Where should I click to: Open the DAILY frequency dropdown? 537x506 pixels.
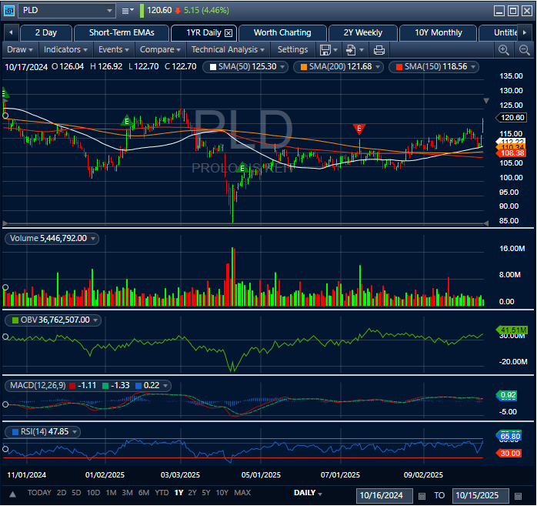[308, 493]
